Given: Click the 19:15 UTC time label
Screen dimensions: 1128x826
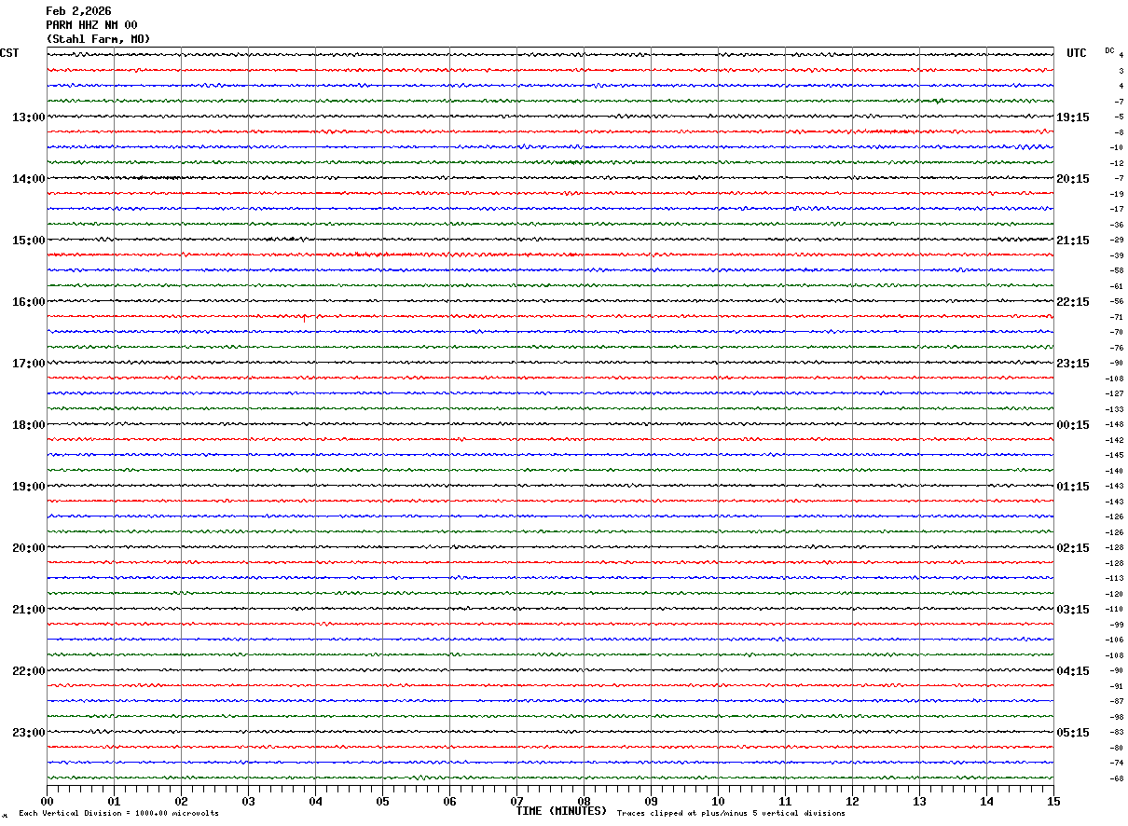Looking at the screenshot, I should (1072, 117).
